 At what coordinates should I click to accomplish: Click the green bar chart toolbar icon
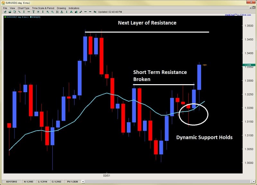76,12
